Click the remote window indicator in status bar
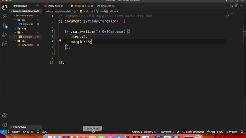 (3, 132)
